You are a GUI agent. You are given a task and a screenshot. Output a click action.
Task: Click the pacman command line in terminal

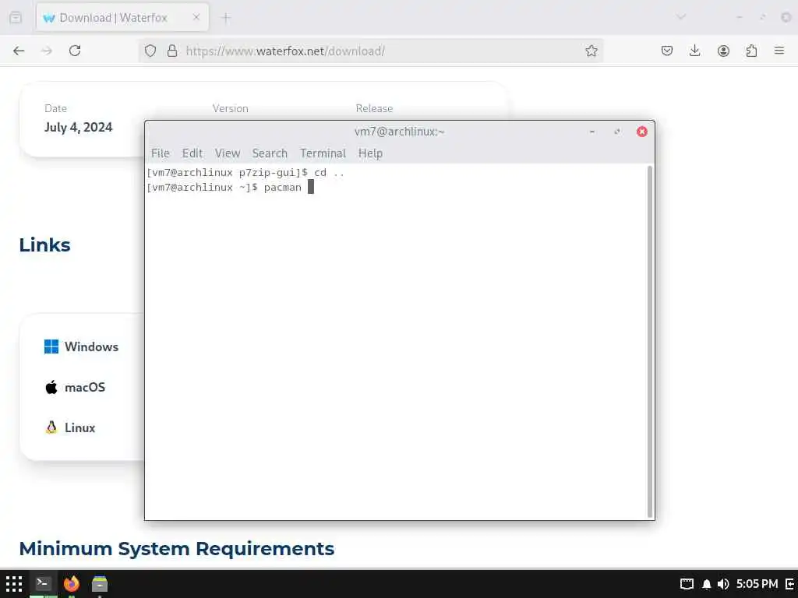click(x=230, y=187)
